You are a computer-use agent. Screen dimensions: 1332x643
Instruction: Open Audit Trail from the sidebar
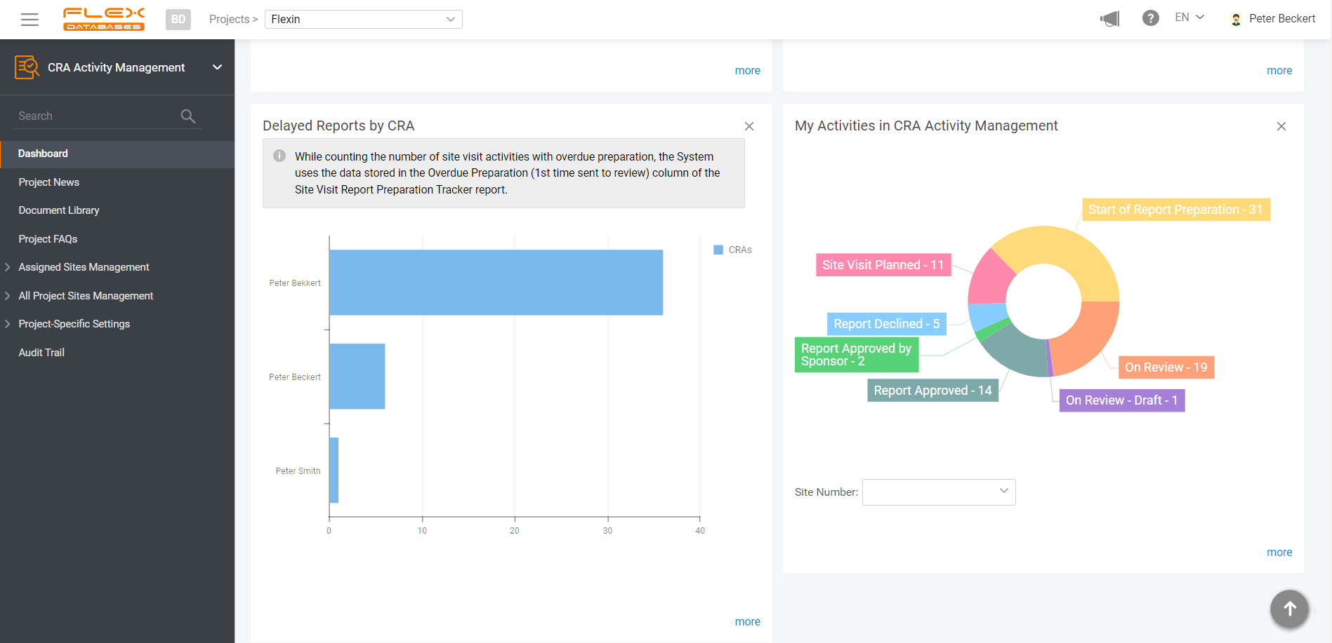[x=41, y=352]
